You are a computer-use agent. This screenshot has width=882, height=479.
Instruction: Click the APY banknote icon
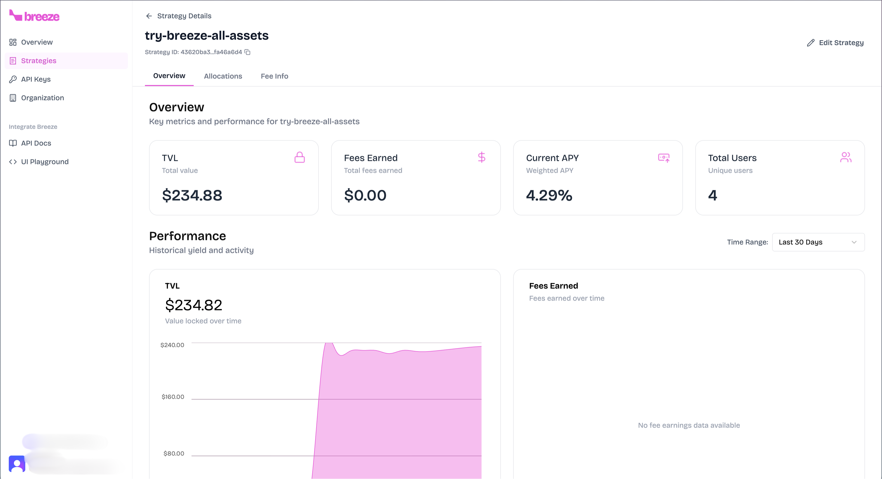click(x=664, y=158)
